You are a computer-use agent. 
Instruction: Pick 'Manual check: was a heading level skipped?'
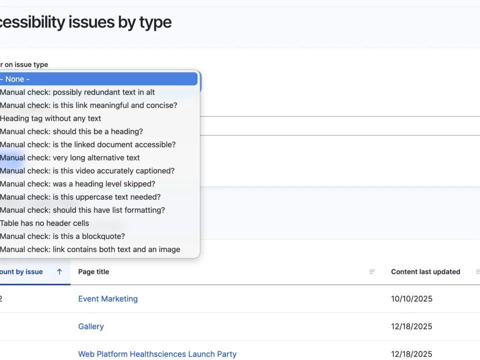[x=77, y=183]
